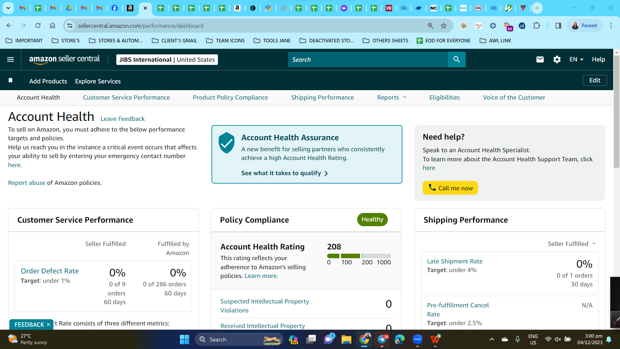The image size is (620, 349).
Task: Open the Account Health tab
Action: [38, 98]
